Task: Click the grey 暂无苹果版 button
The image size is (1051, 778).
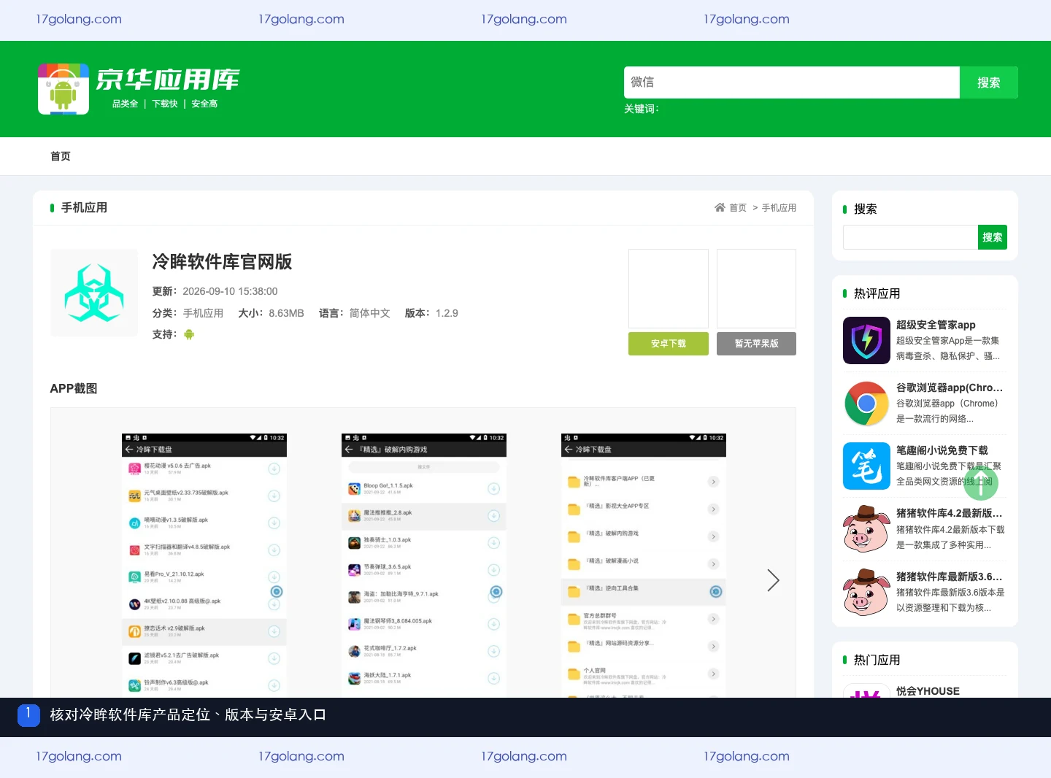Action: (x=756, y=344)
